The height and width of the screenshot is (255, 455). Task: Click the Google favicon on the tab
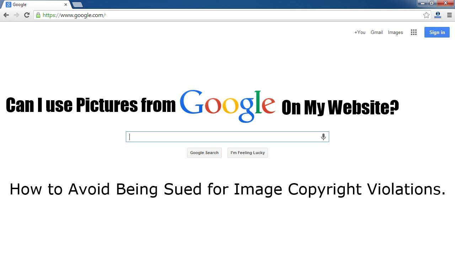tap(8, 5)
